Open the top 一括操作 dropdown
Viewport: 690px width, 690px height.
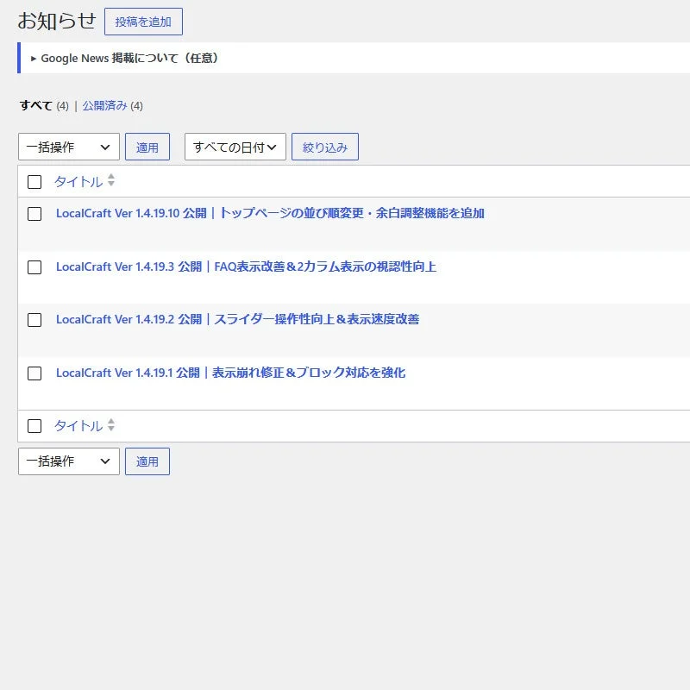pos(69,147)
